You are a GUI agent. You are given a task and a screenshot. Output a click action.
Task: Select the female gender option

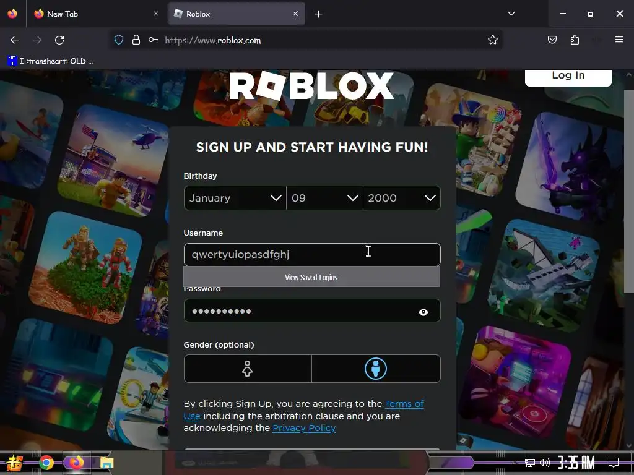click(248, 369)
